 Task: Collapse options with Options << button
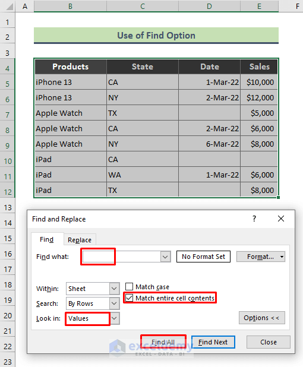tap(262, 318)
